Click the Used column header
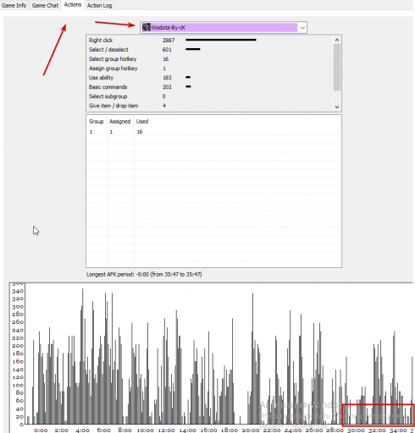Viewport: 415px width, 433px height. [142, 122]
